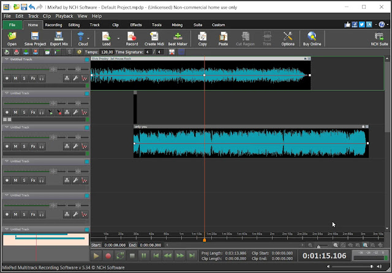Open the Options dialog
This screenshot has height=273, width=392.
[288, 39]
